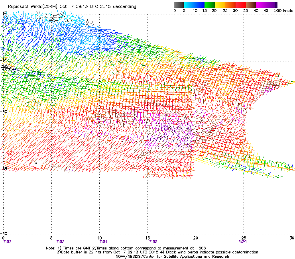Click the longitude axis label '15'
Viewport: 295px width, 259px height.
(147, 238)
